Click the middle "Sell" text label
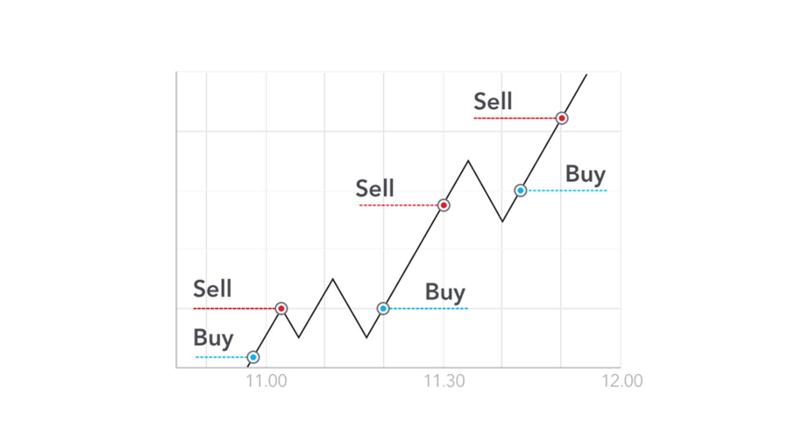Viewport: 796px width, 440px height. (x=375, y=188)
